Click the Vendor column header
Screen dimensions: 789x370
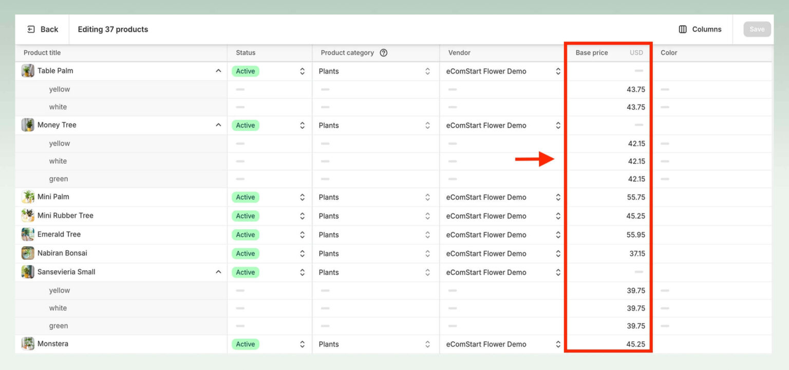tap(459, 52)
